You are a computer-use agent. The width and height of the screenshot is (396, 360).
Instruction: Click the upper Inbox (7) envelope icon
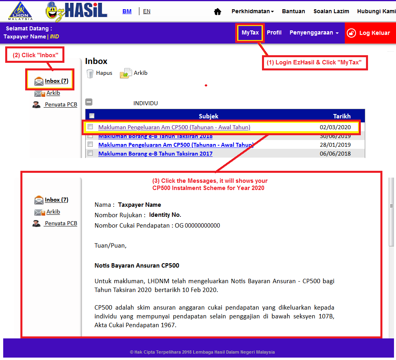[39, 81]
